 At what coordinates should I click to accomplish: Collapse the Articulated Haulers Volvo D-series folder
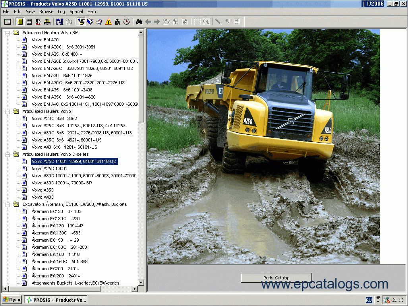(8, 155)
